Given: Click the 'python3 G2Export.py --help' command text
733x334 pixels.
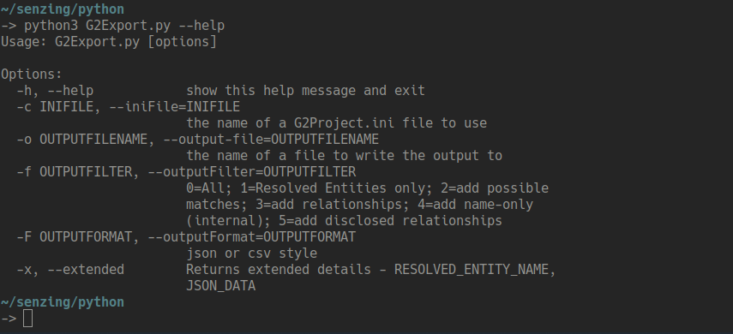Looking at the screenshot, I should [124, 26].
